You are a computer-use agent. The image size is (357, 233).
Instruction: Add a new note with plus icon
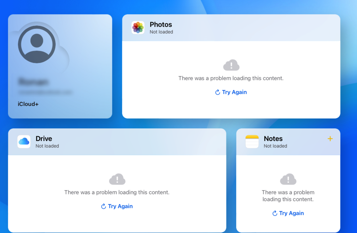(330, 139)
